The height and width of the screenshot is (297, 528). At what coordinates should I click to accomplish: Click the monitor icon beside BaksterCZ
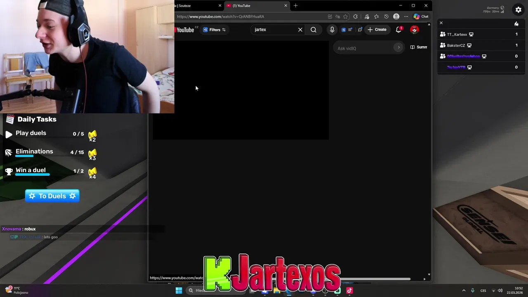click(469, 45)
